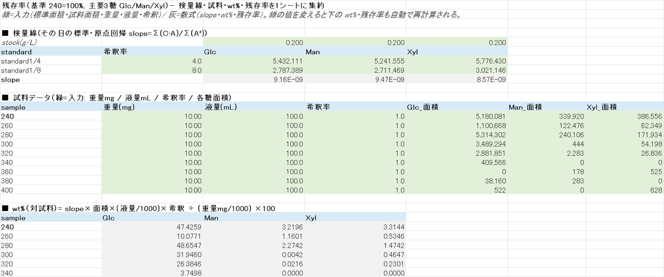Select the cell with 1,100,668
The height and width of the screenshot is (277, 664).
click(457, 126)
